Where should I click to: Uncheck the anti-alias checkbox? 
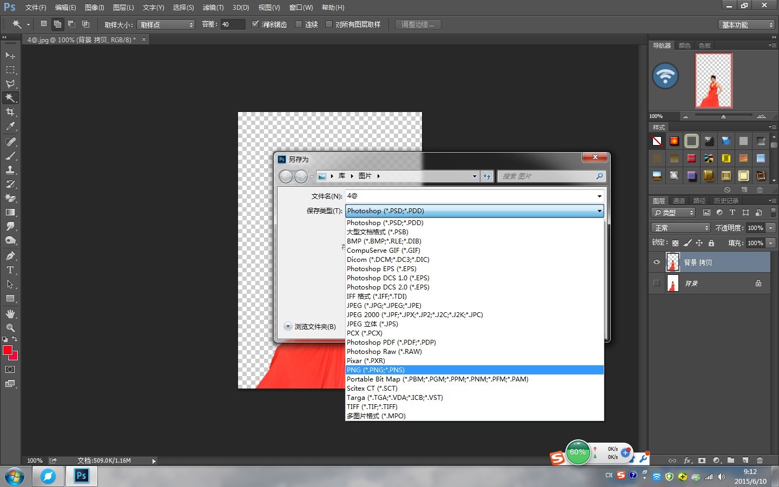(255, 24)
